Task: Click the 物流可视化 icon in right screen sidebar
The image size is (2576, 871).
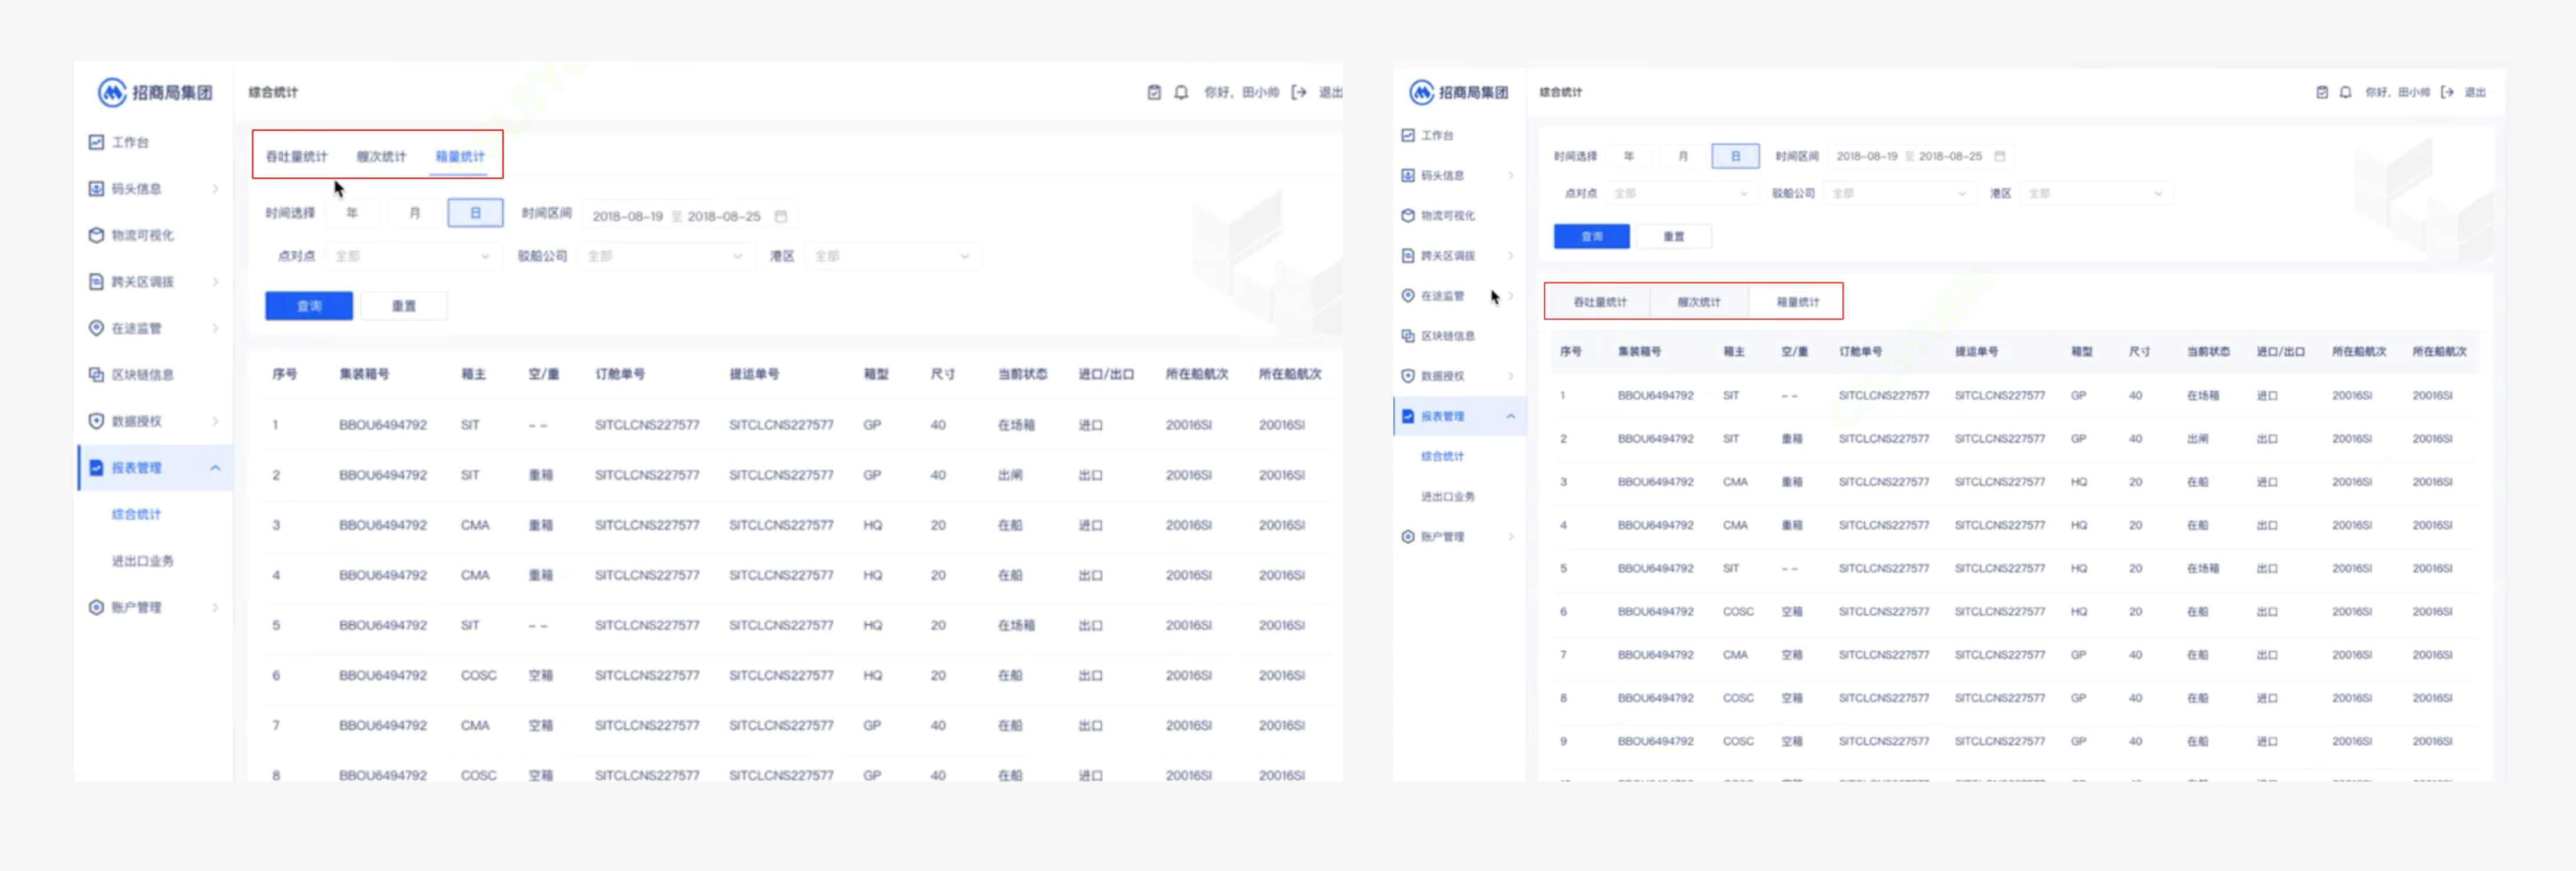Action: (x=1408, y=215)
